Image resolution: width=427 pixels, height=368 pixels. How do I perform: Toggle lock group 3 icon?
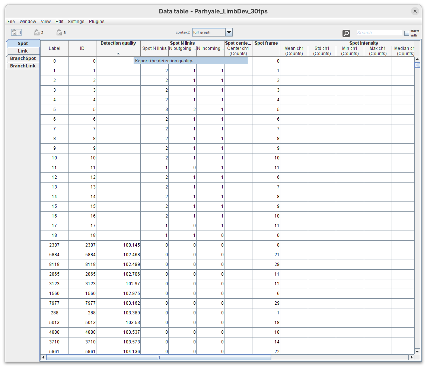[59, 32]
